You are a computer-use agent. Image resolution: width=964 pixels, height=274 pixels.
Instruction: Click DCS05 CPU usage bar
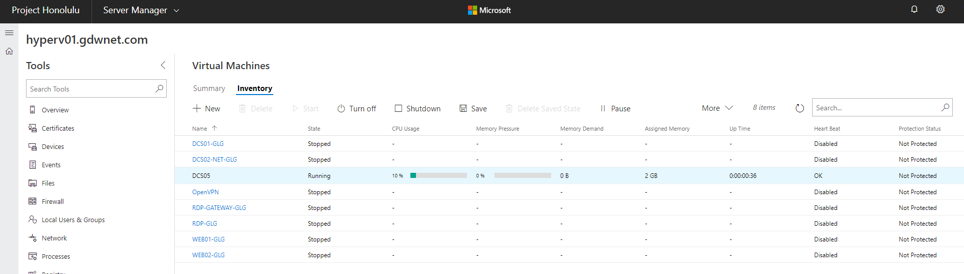438,175
